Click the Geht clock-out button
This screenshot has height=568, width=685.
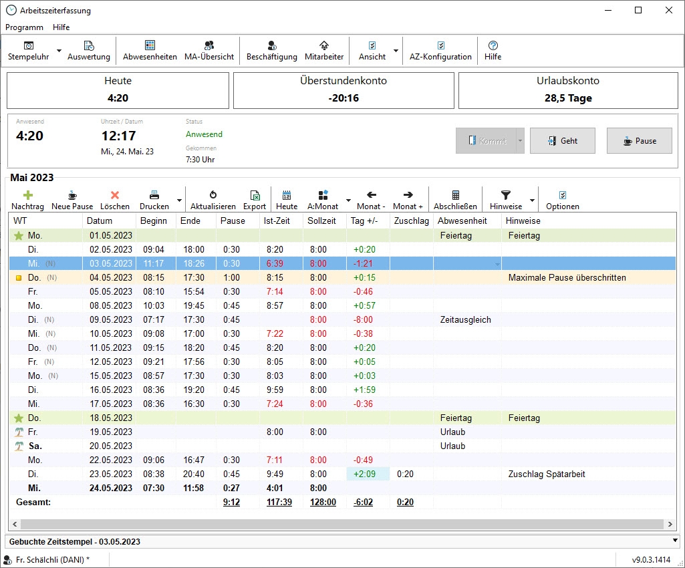click(562, 141)
